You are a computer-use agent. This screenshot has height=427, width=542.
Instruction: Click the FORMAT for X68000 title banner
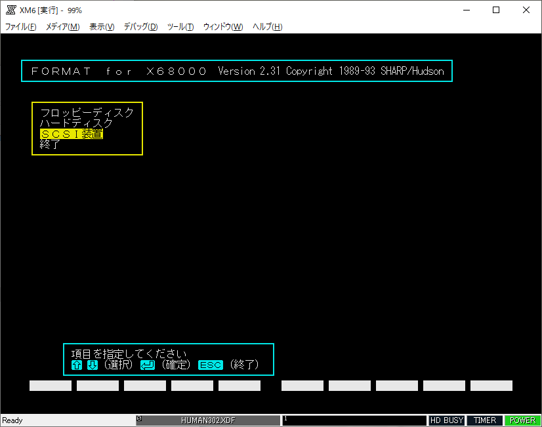[237, 71]
